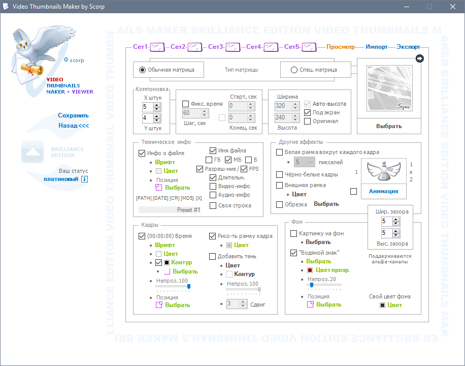Click the Сет3 preset edit icon
This screenshot has width=465, height=366.
233,47
